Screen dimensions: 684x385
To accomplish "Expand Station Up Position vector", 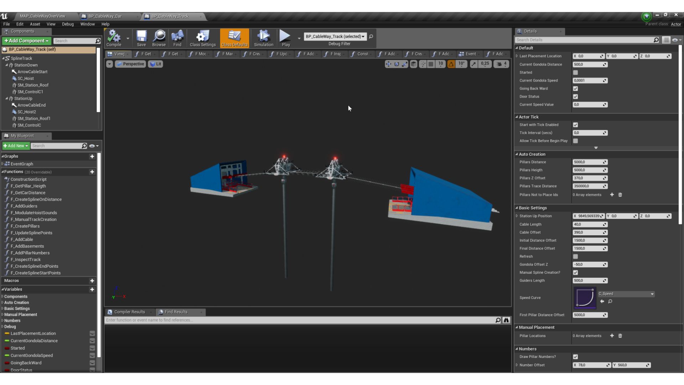I will point(517,216).
